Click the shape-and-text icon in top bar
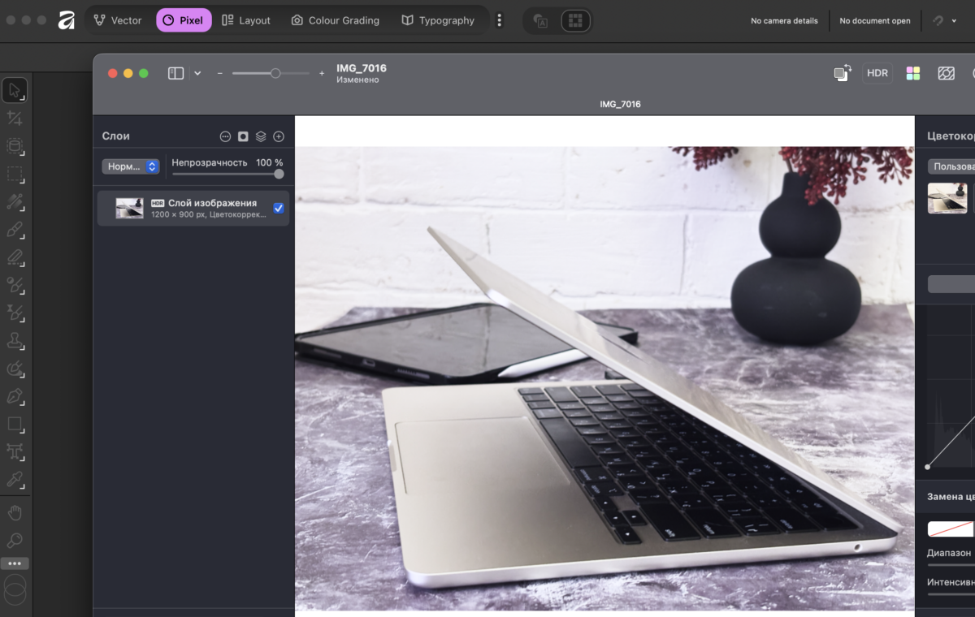This screenshot has height=617, width=975. coord(541,21)
